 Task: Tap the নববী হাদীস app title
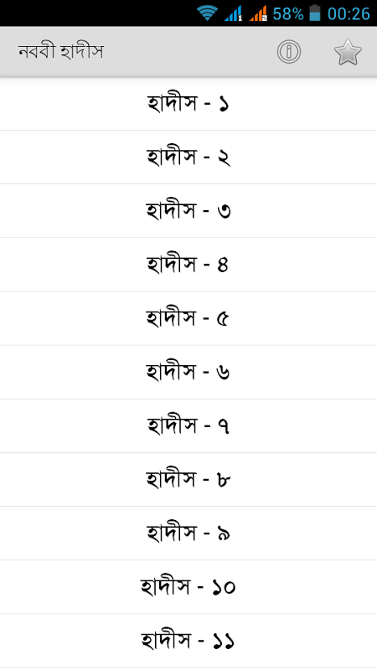pos(61,52)
